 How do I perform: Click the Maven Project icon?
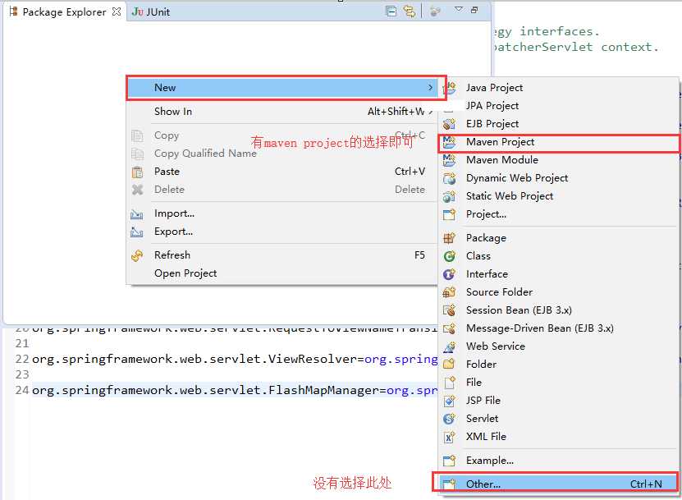click(x=449, y=142)
